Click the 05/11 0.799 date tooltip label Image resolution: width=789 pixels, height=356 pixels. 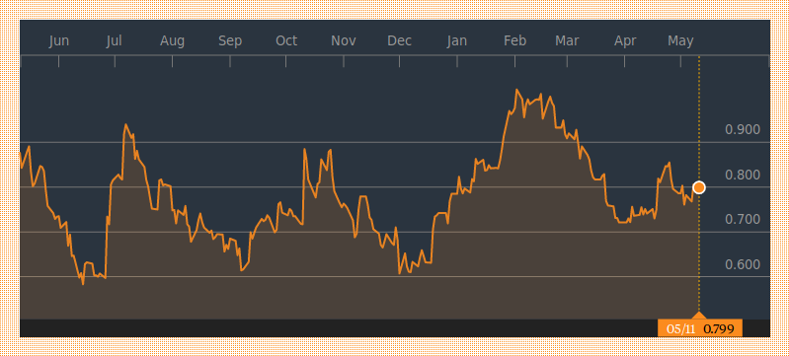coord(699,328)
